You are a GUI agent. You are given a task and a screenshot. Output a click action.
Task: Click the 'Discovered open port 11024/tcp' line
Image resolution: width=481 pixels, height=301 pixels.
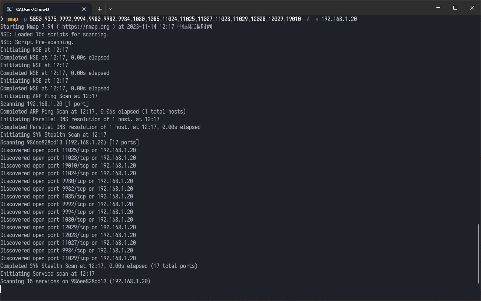[x=68, y=173]
